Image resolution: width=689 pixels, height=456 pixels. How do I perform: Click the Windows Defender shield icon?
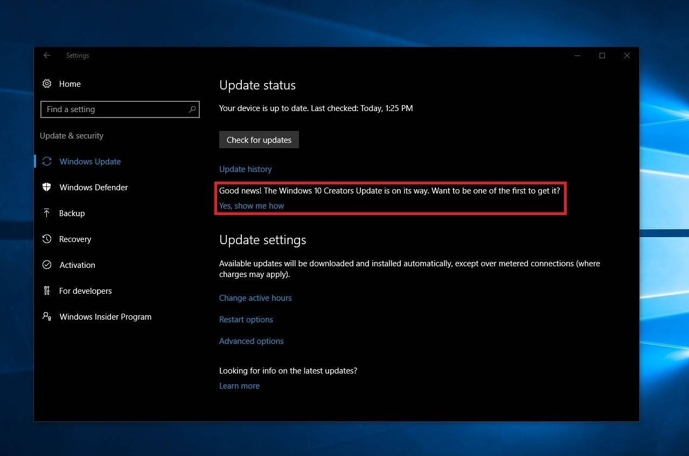click(47, 187)
